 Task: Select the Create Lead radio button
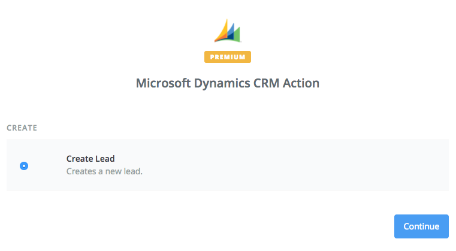coord(24,166)
